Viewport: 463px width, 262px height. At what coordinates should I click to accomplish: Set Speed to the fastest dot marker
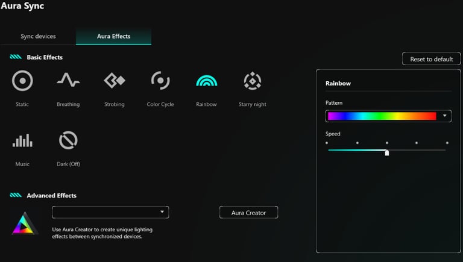(447, 143)
